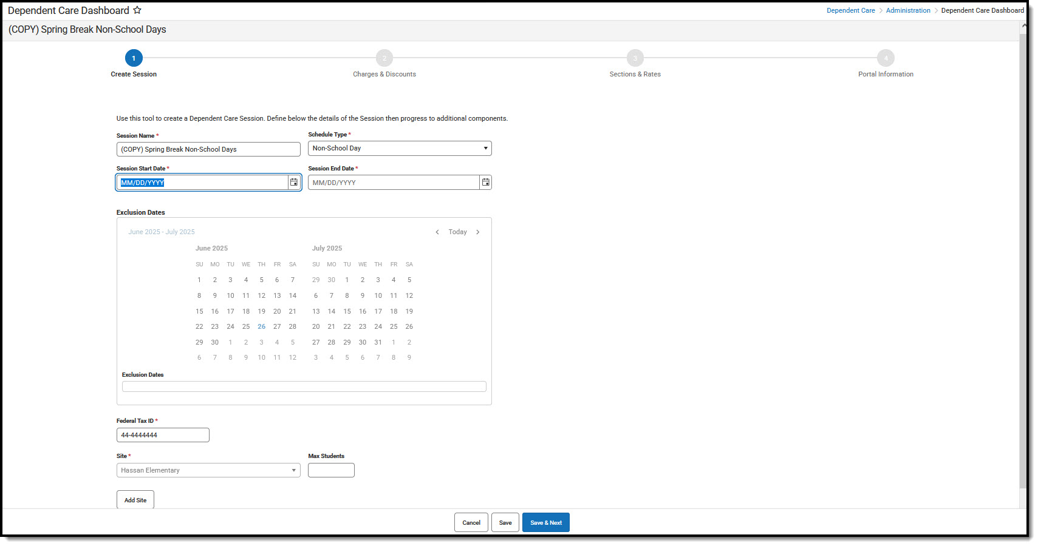Click the Dependent Care Dashboard breadcrumb text
Screen dimensions: 1038x546
pos(983,10)
